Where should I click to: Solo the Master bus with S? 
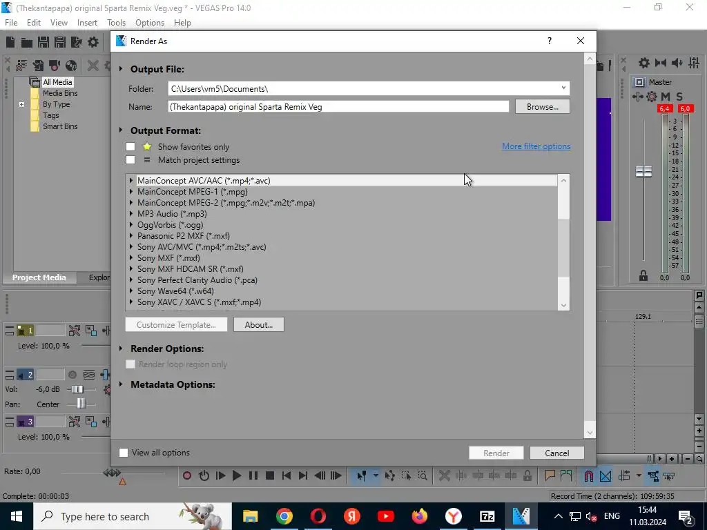click(x=679, y=97)
